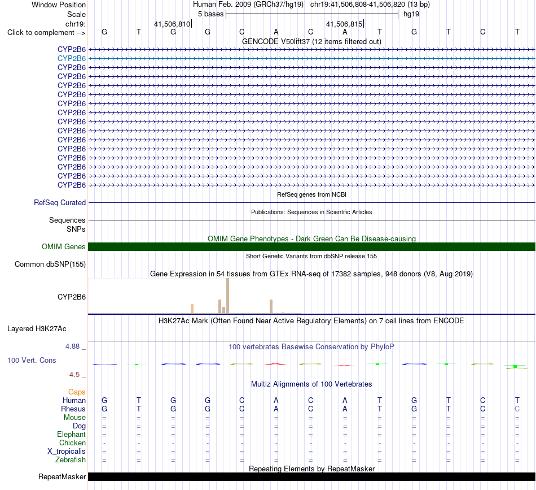Click the 'Click to complement -->' label
The width and height of the screenshot is (536, 490).
tap(46, 33)
